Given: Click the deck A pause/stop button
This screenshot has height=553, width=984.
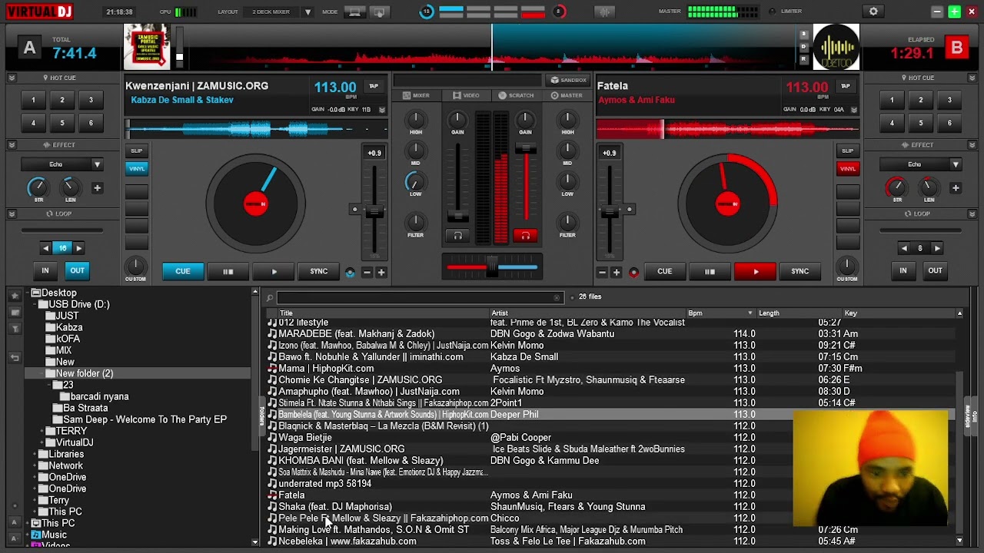Looking at the screenshot, I should (228, 271).
